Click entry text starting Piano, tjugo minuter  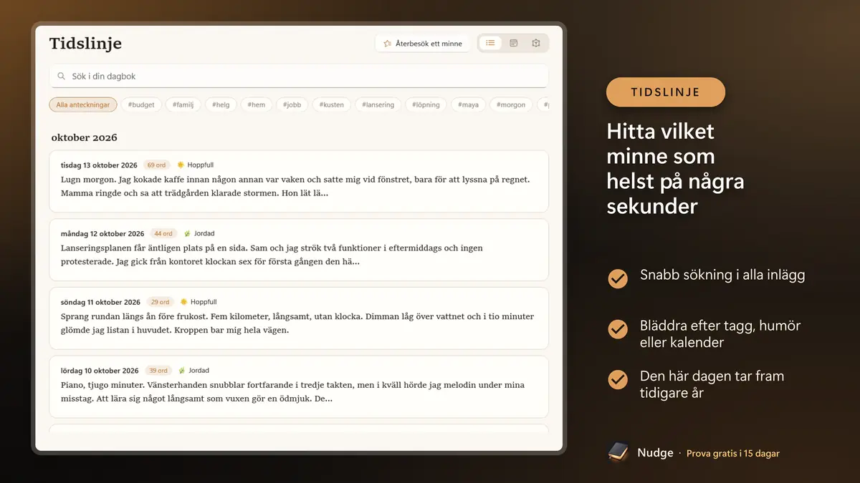(292, 392)
